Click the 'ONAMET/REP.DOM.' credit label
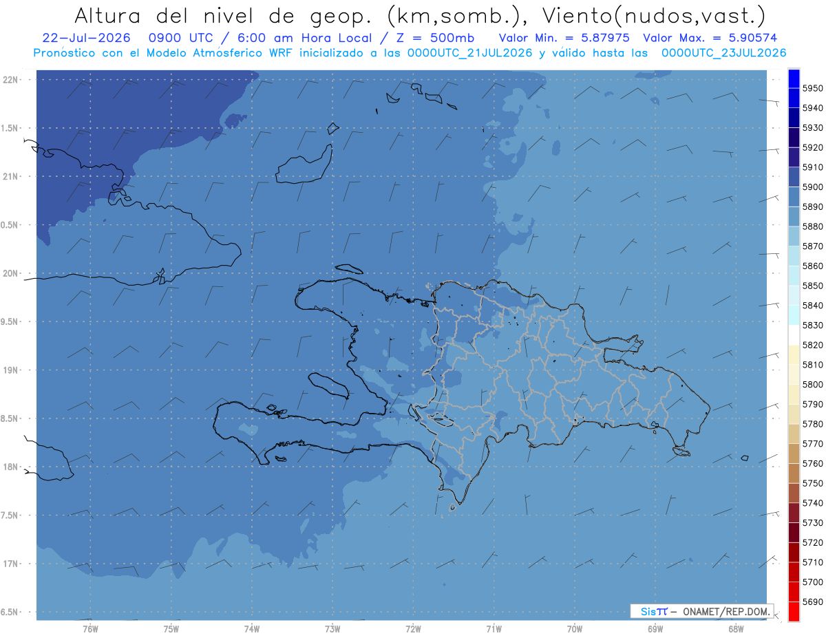 [x=726, y=611]
